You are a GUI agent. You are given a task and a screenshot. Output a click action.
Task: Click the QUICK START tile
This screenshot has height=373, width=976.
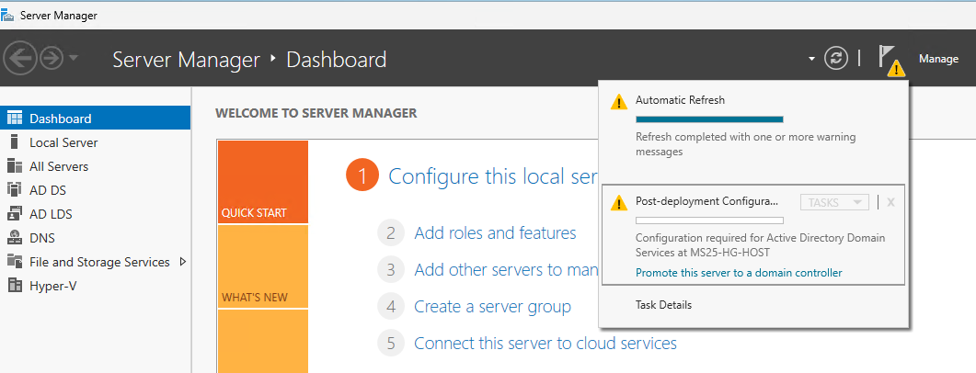coord(263,182)
